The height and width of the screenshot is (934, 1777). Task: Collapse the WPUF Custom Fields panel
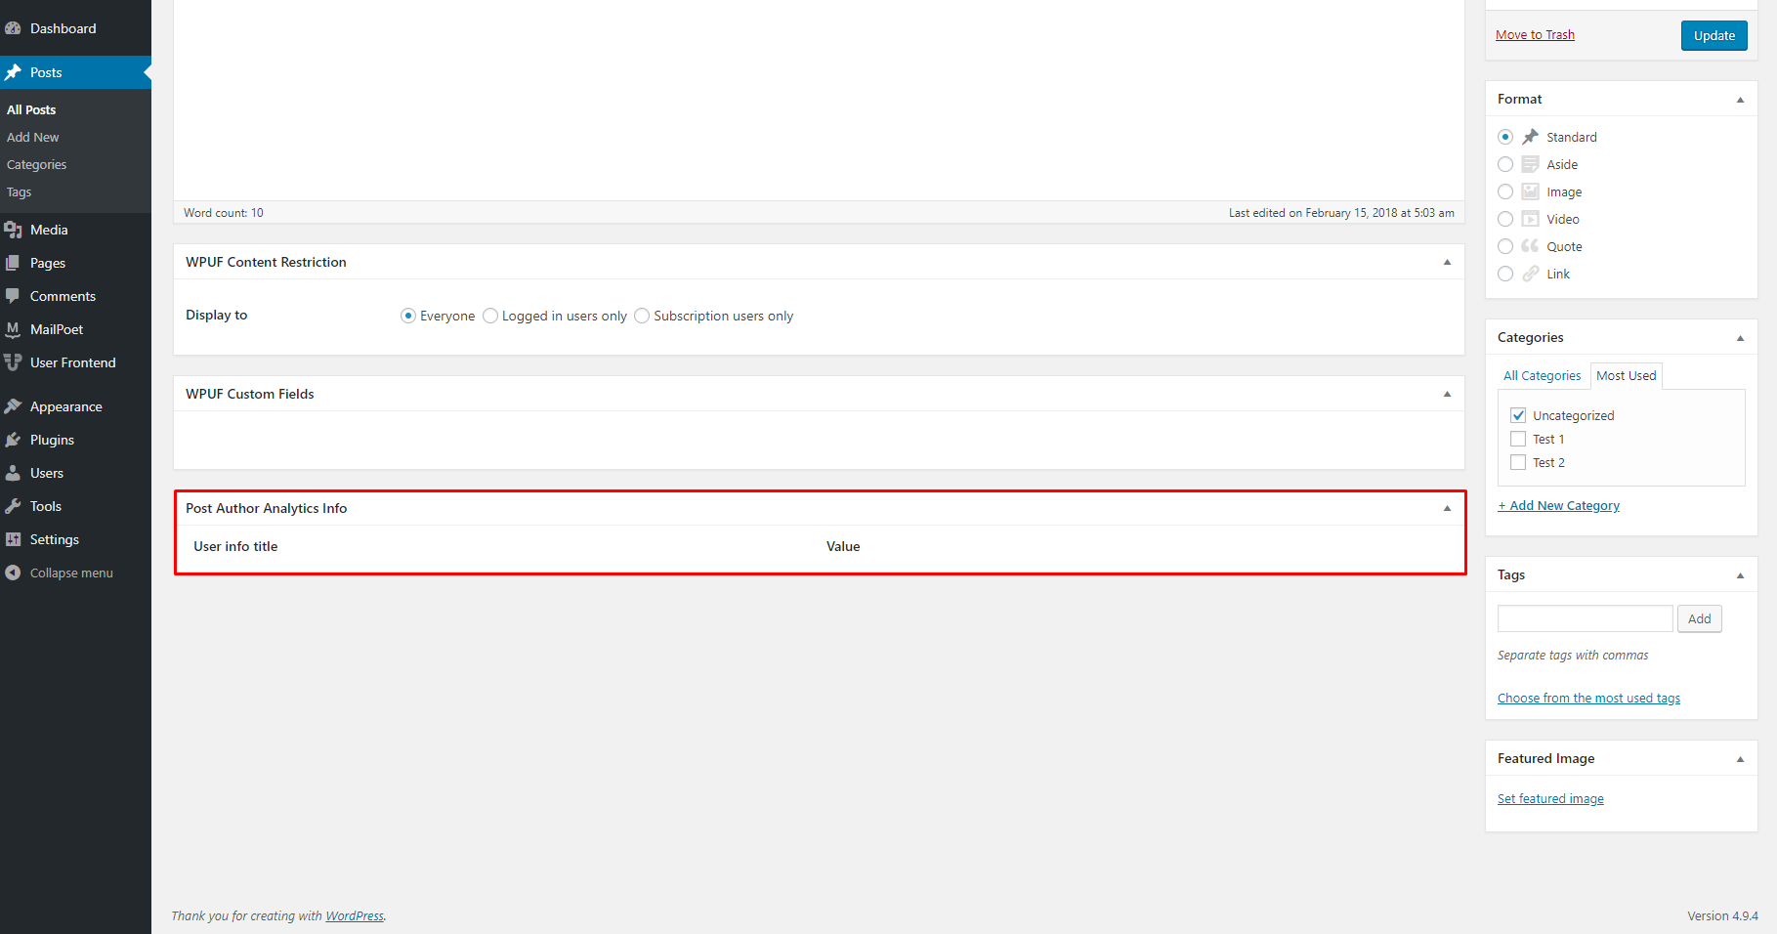pos(1447,394)
